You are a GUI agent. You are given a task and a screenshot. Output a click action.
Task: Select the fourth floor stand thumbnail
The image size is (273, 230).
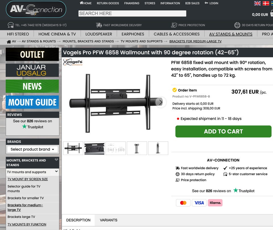(x=137, y=148)
